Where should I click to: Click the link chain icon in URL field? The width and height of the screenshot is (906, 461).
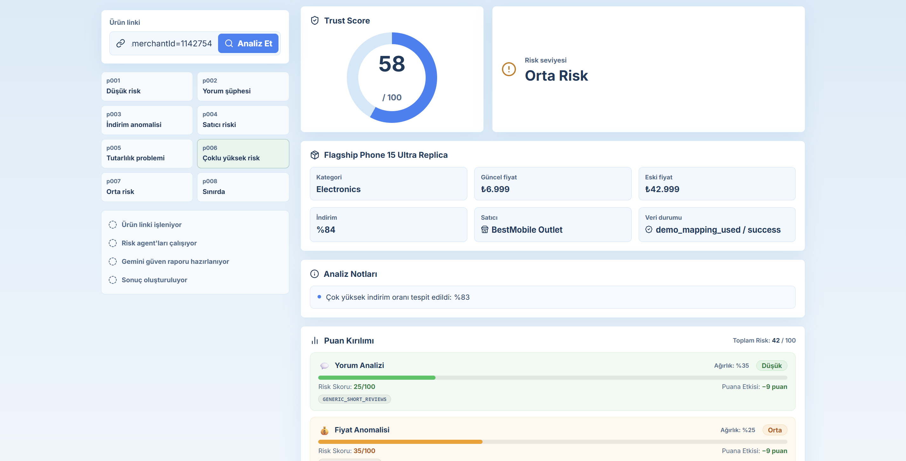120,43
